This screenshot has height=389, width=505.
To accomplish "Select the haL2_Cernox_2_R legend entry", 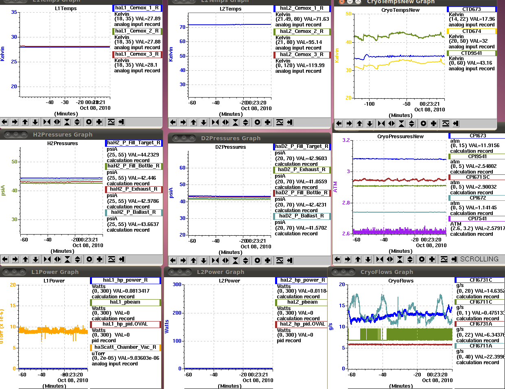I will (x=302, y=31).
